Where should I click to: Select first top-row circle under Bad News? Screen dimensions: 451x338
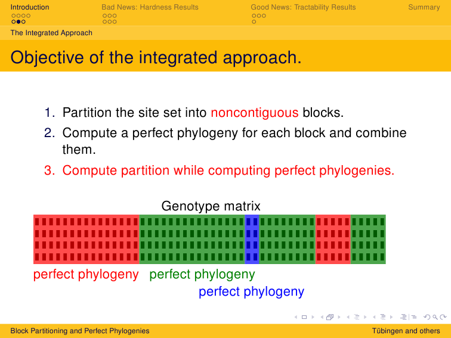pos(105,16)
